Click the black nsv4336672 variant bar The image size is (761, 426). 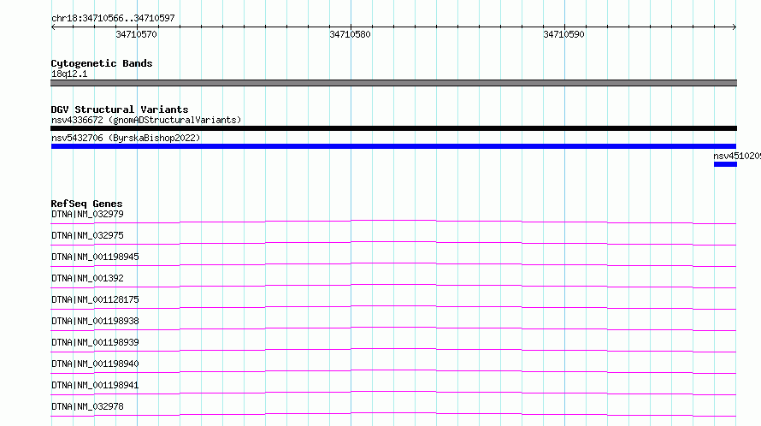[393, 128]
